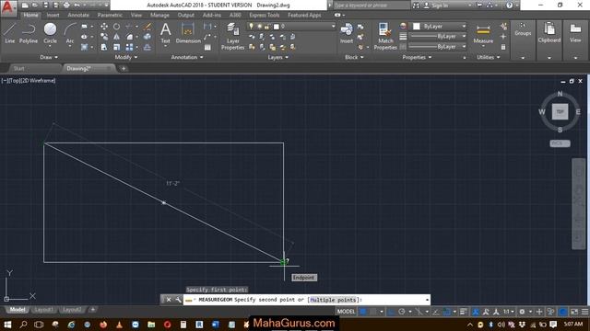Expand the Draw panel

[x=49, y=57]
